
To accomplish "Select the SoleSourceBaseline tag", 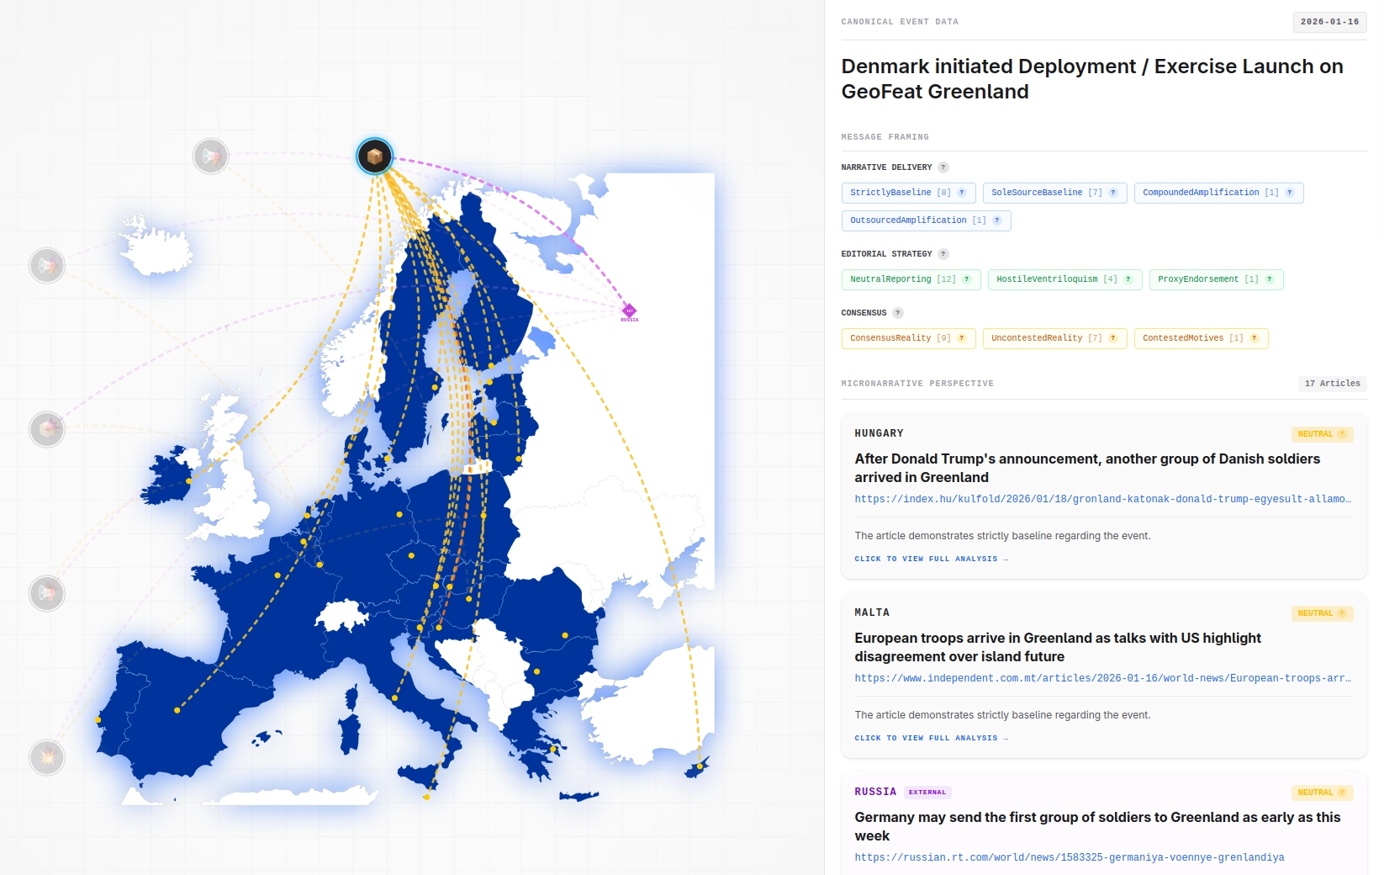I will (1054, 193).
